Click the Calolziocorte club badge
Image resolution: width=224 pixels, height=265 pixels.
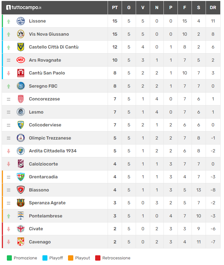pyautogui.click(x=21, y=164)
